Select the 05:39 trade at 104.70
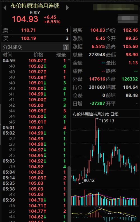The image size is (140, 222). click(x=34, y=200)
